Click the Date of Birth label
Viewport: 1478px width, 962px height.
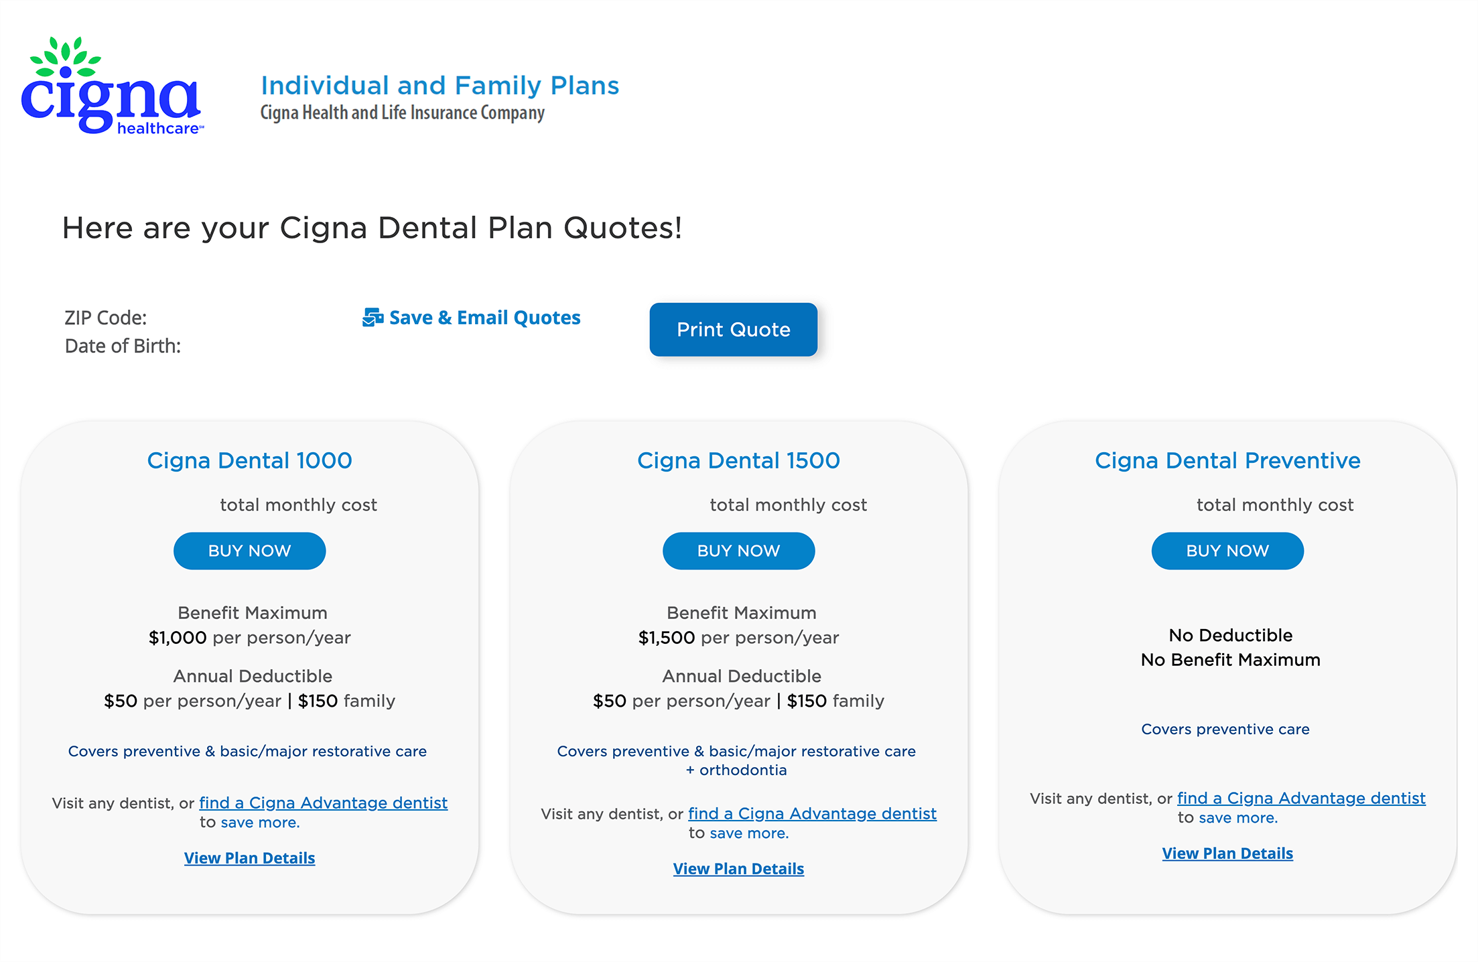click(123, 346)
